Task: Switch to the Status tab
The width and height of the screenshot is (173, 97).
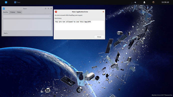Action: point(19,12)
